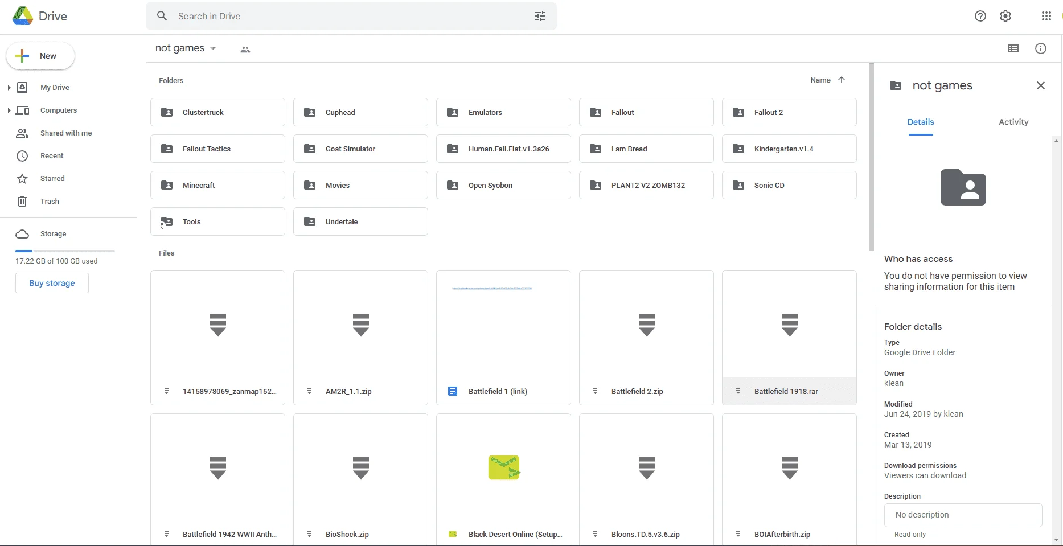
Task: Open the Trash
Action: coord(50,202)
